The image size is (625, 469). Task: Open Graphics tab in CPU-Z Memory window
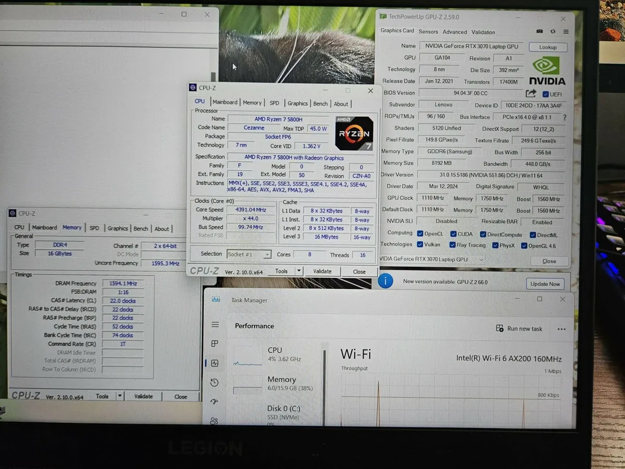[x=118, y=228]
